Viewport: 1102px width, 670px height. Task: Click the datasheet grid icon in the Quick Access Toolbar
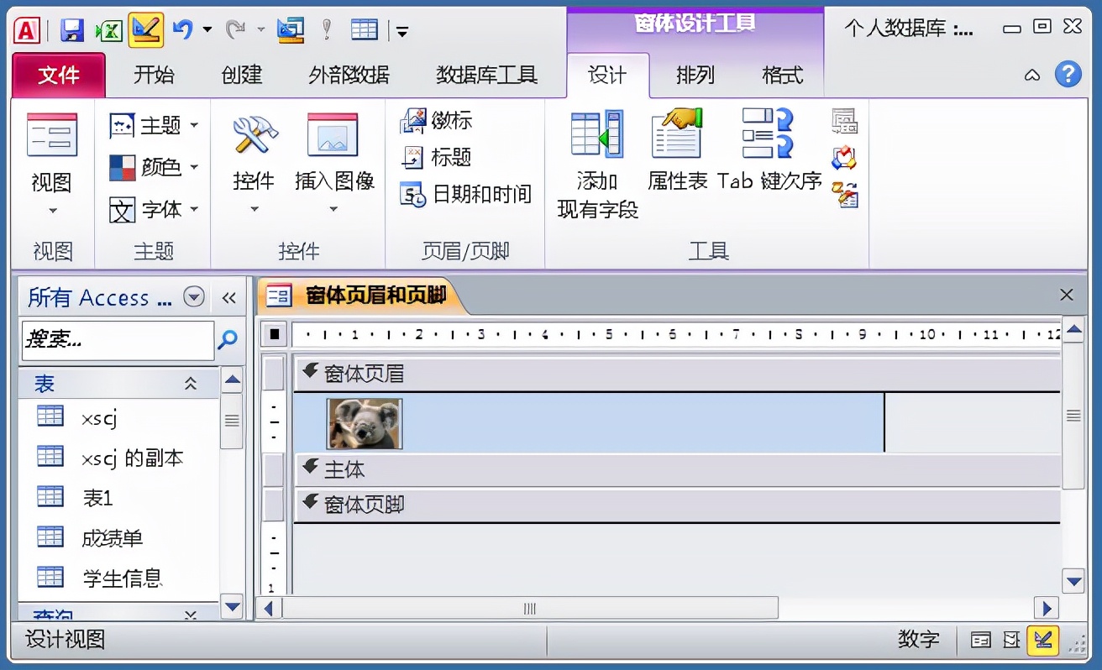pos(365,29)
